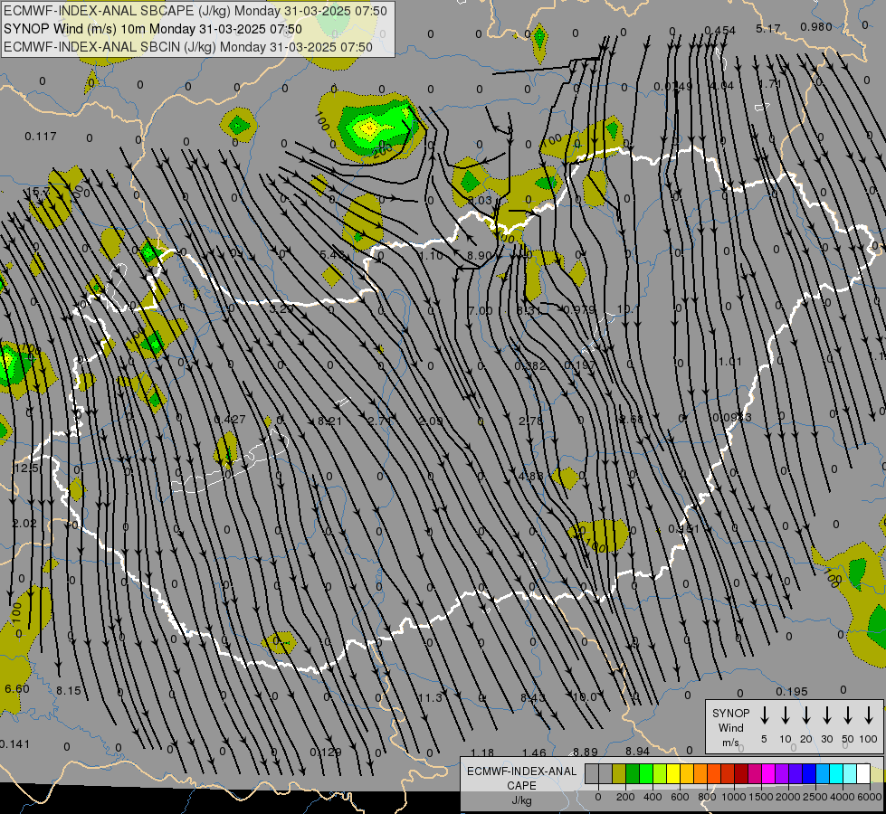Viewport: 886px width, 814px height.
Task: Click the wind arrow above the 20 m/s label
Action: tap(805, 715)
